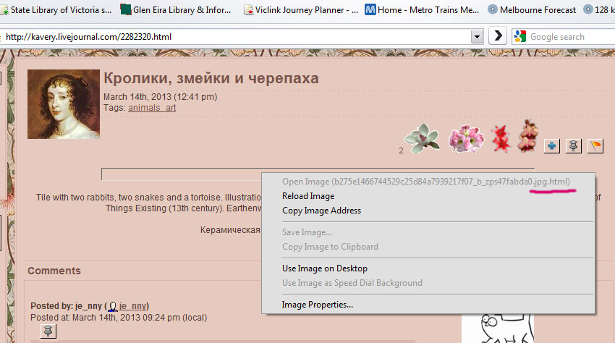This screenshot has height=343, width=615.
Task: Select Copy Image Address menu entry
Action: point(321,211)
